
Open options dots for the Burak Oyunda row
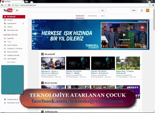(x=140, y=82)
